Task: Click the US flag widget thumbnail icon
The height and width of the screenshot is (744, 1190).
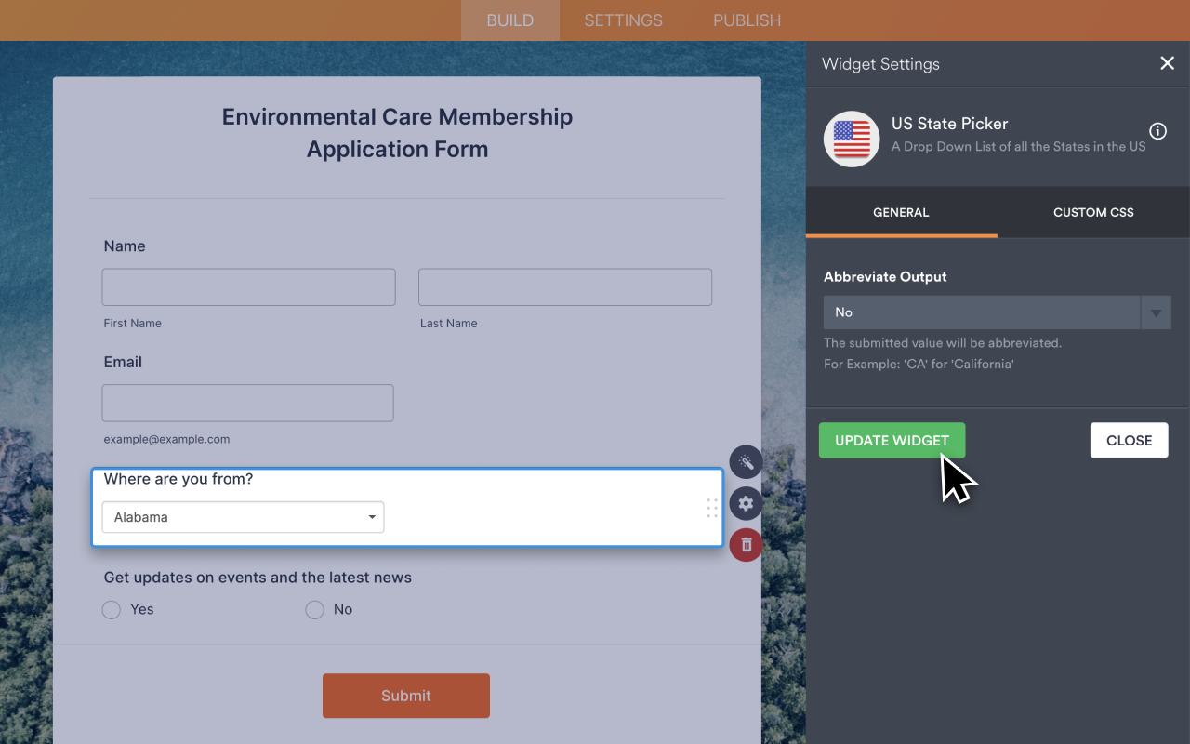Action: coord(851,139)
